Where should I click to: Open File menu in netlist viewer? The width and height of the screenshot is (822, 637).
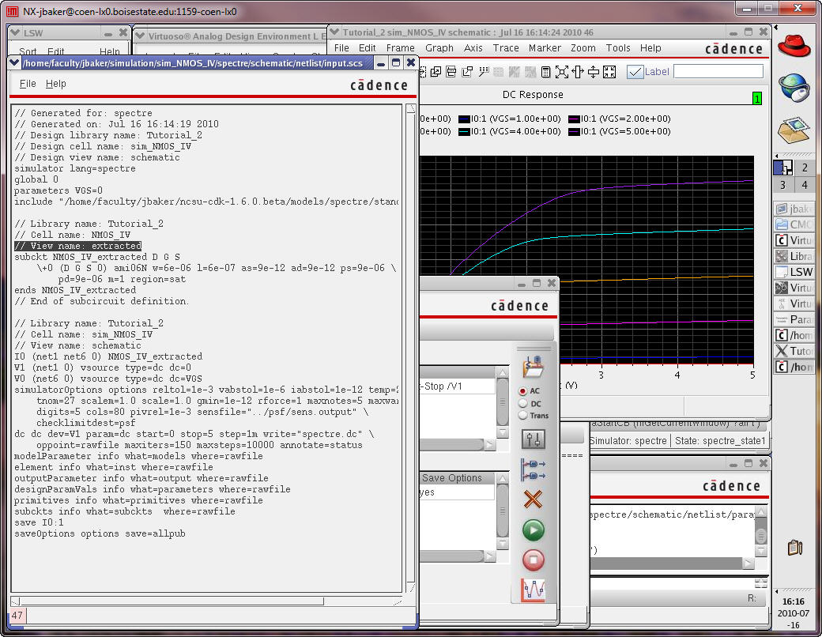pyautogui.click(x=28, y=84)
